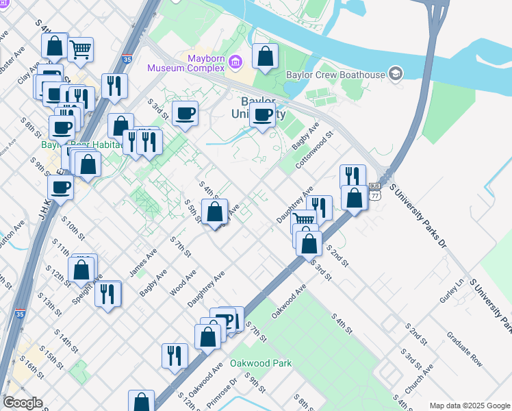Open the Mayborn Museum Complex pin icon

pyautogui.click(x=235, y=62)
